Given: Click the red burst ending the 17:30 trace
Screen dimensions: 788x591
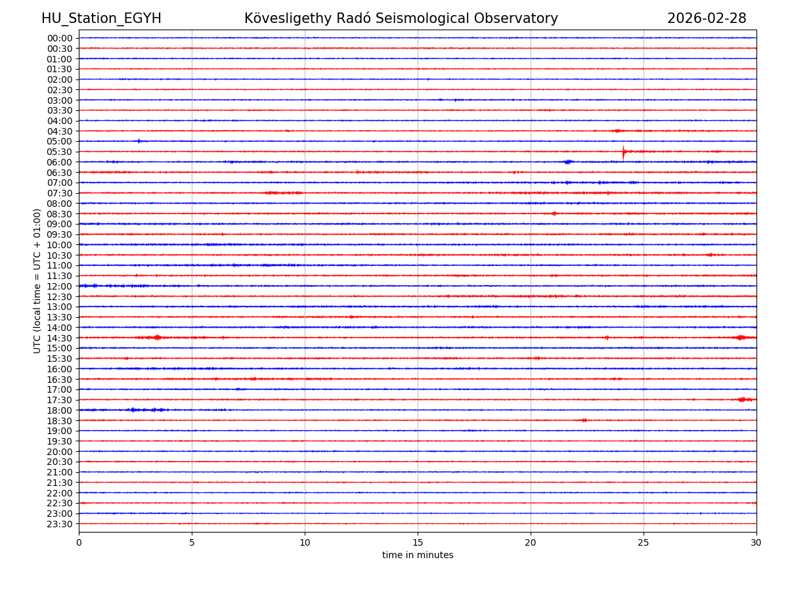Looking at the screenshot, I should tap(743, 399).
